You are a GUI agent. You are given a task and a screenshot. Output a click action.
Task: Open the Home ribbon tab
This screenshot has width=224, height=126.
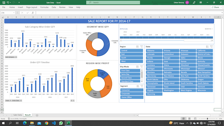click(x=12, y=7)
